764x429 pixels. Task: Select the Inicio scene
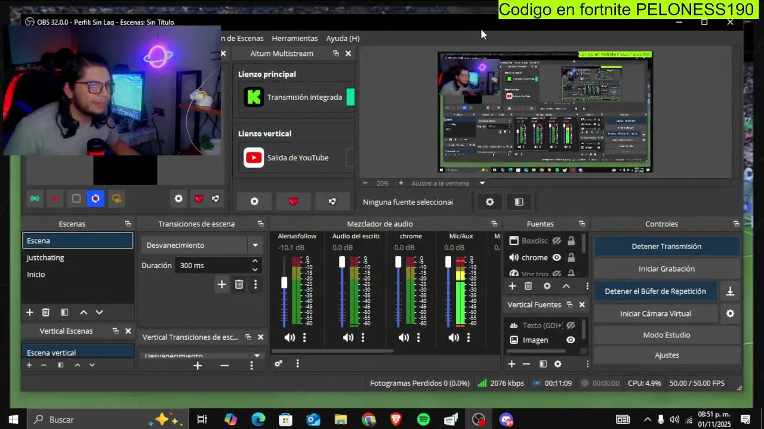pos(78,274)
